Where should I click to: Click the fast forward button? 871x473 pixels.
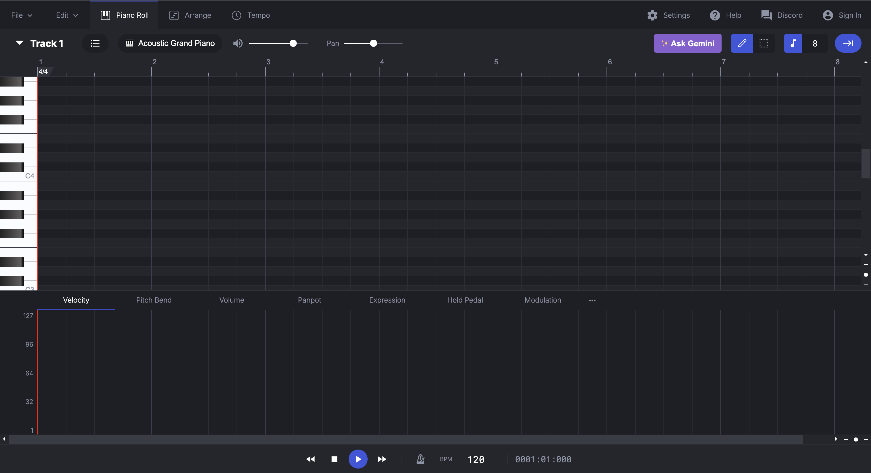(382, 459)
